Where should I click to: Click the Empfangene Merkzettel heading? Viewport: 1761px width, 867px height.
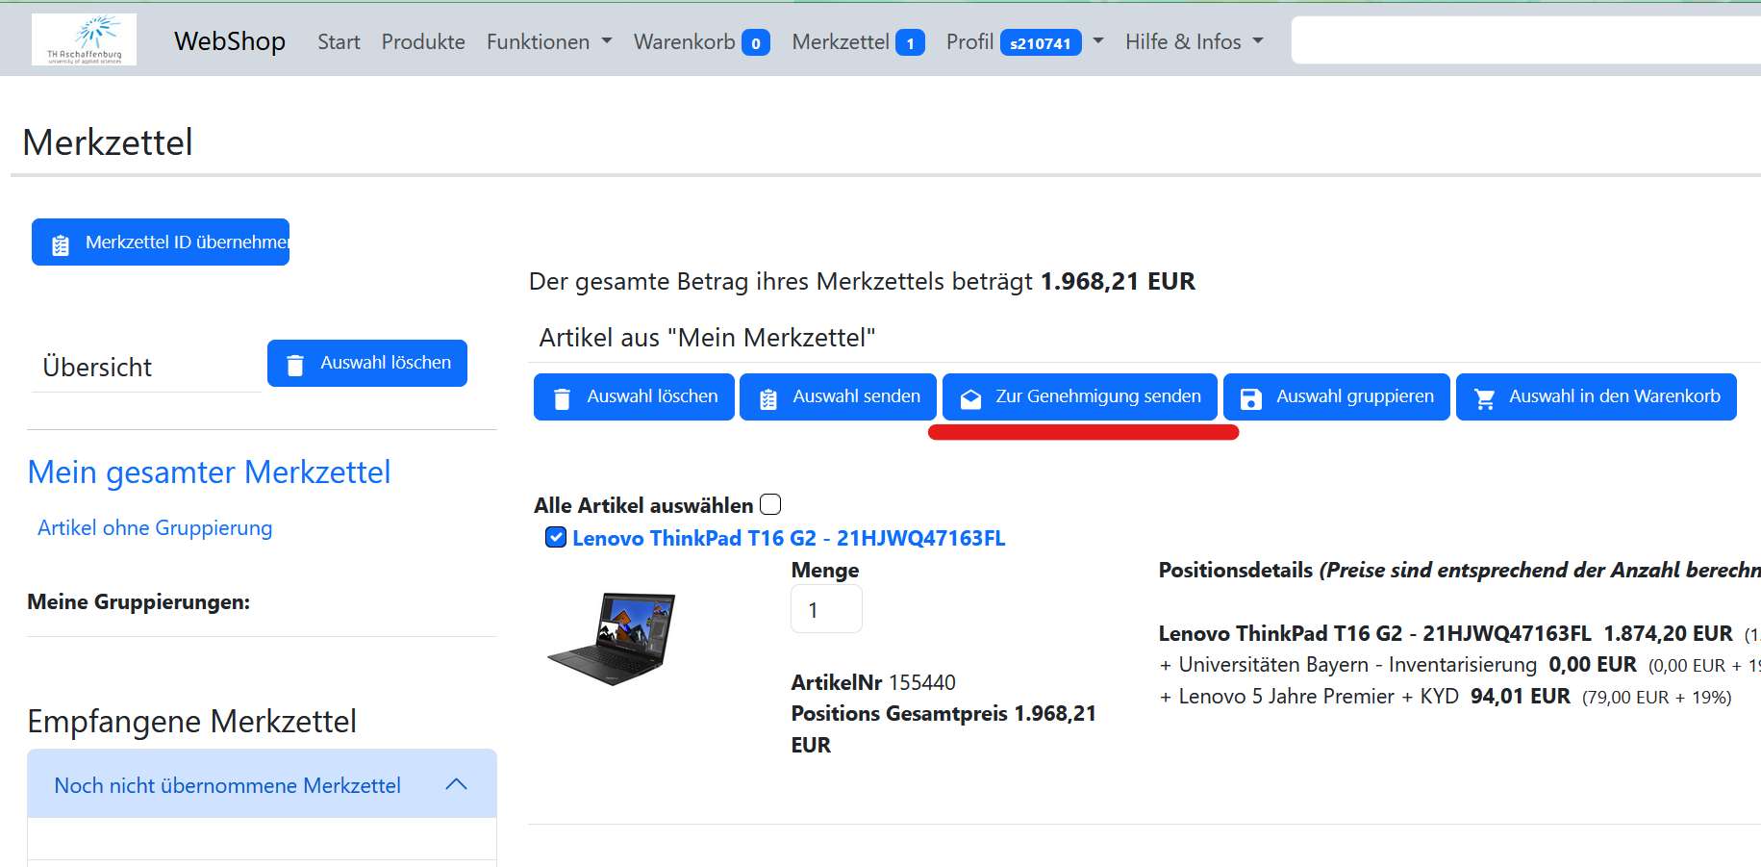[192, 721]
